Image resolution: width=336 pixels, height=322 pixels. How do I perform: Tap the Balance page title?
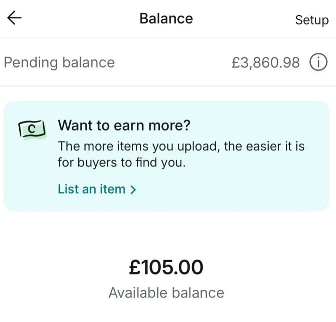(166, 19)
